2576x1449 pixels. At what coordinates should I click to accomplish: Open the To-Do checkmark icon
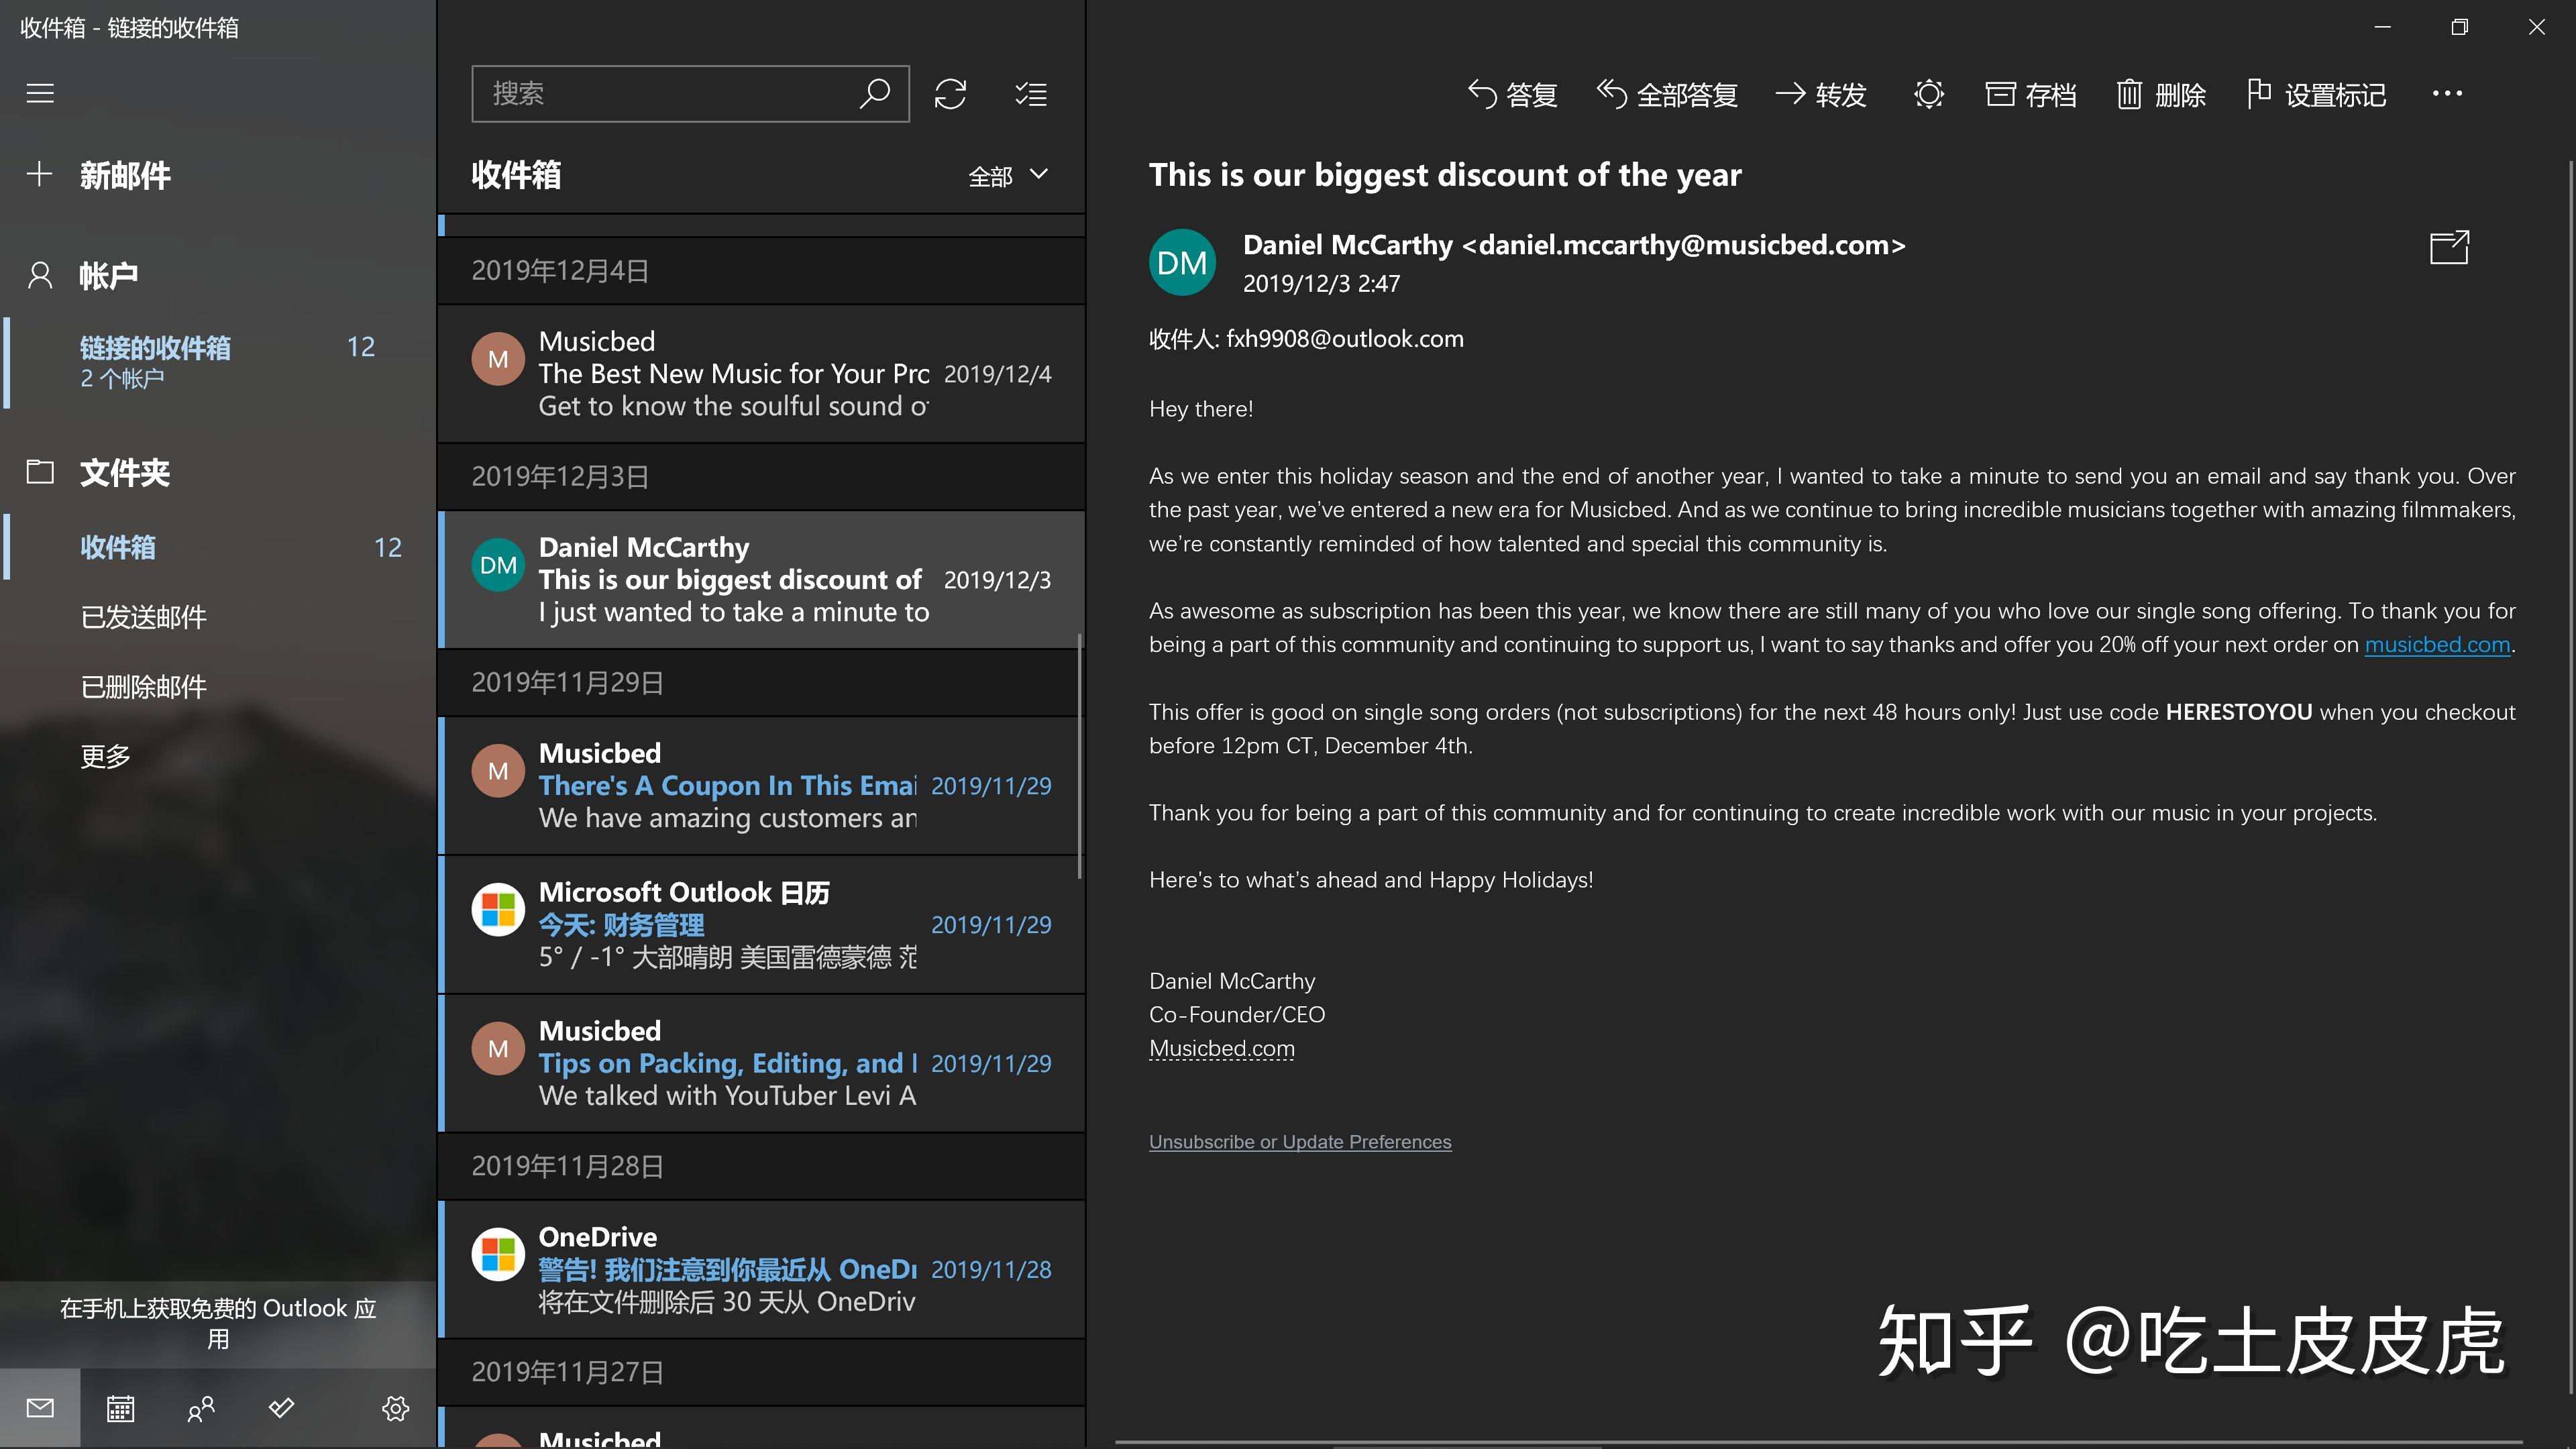(x=281, y=1408)
